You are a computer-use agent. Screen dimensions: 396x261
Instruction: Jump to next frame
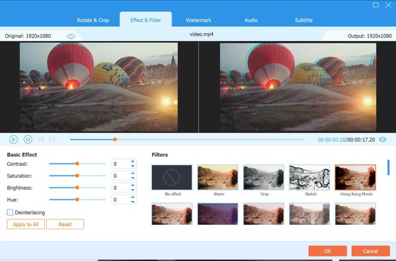click(x=52, y=139)
